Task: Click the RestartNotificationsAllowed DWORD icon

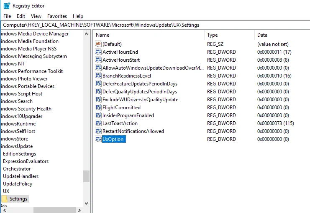Action: pos(98,131)
